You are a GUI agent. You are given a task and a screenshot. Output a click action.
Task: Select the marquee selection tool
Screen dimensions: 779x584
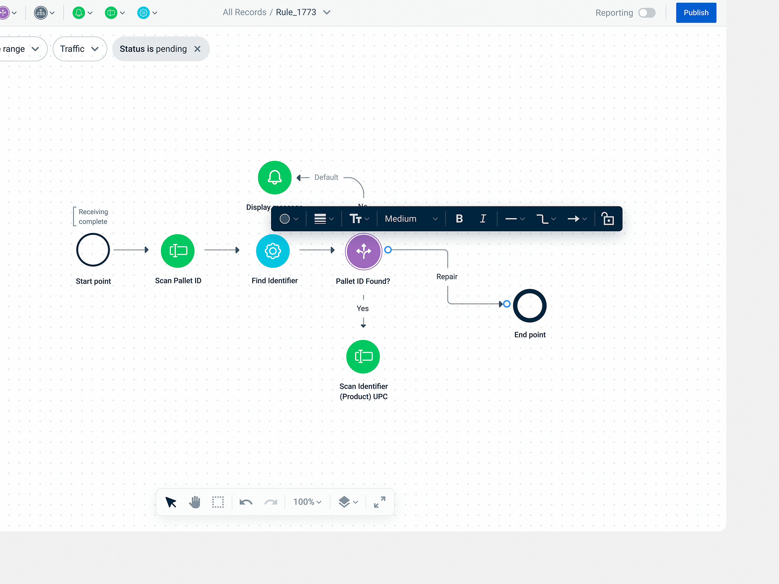[218, 502]
